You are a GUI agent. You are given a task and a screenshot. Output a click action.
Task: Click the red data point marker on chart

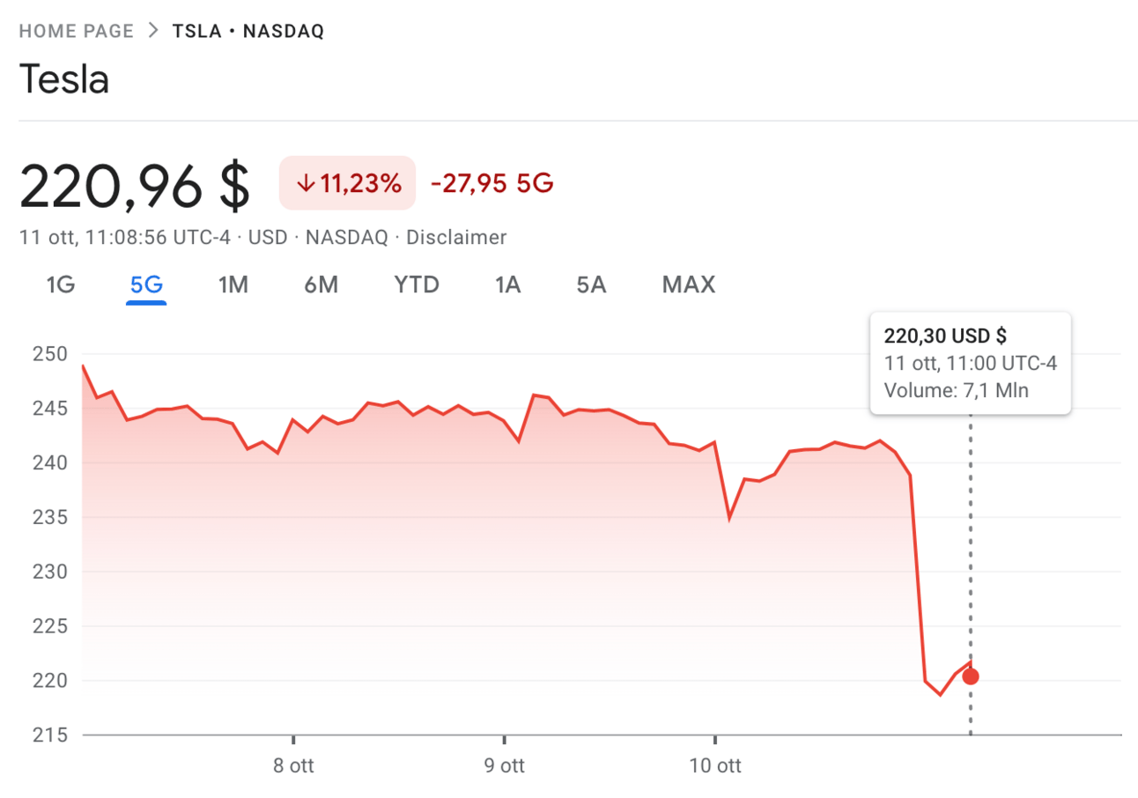(970, 676)
